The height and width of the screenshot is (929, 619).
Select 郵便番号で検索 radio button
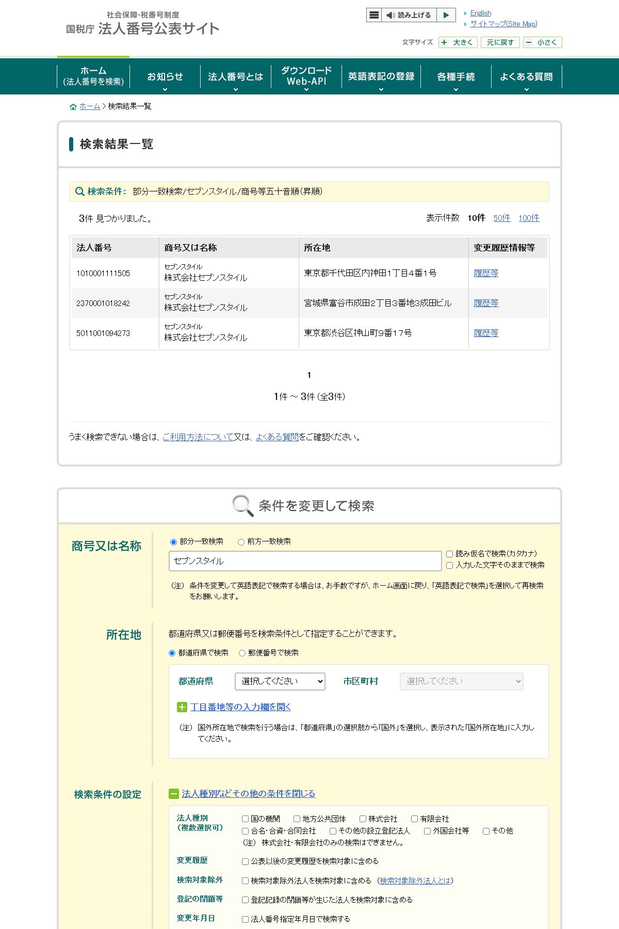click(x=242, y=653)
